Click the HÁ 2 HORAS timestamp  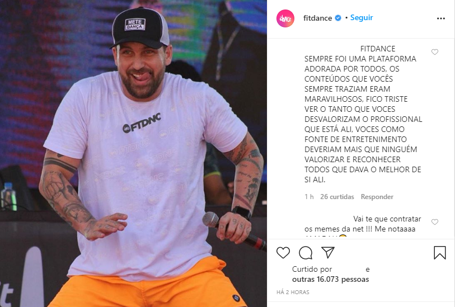tap(293, 292)
